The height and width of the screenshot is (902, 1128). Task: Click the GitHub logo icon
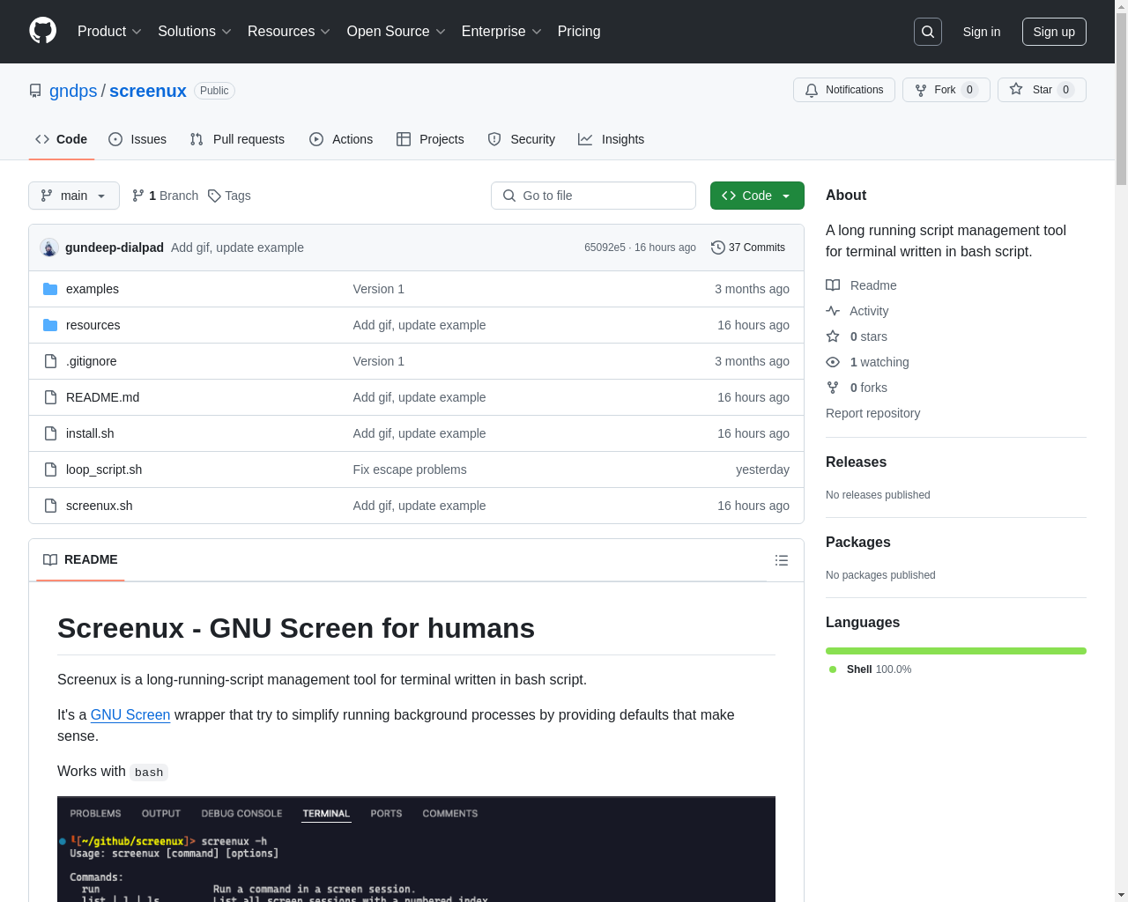(x=42, y=31)
